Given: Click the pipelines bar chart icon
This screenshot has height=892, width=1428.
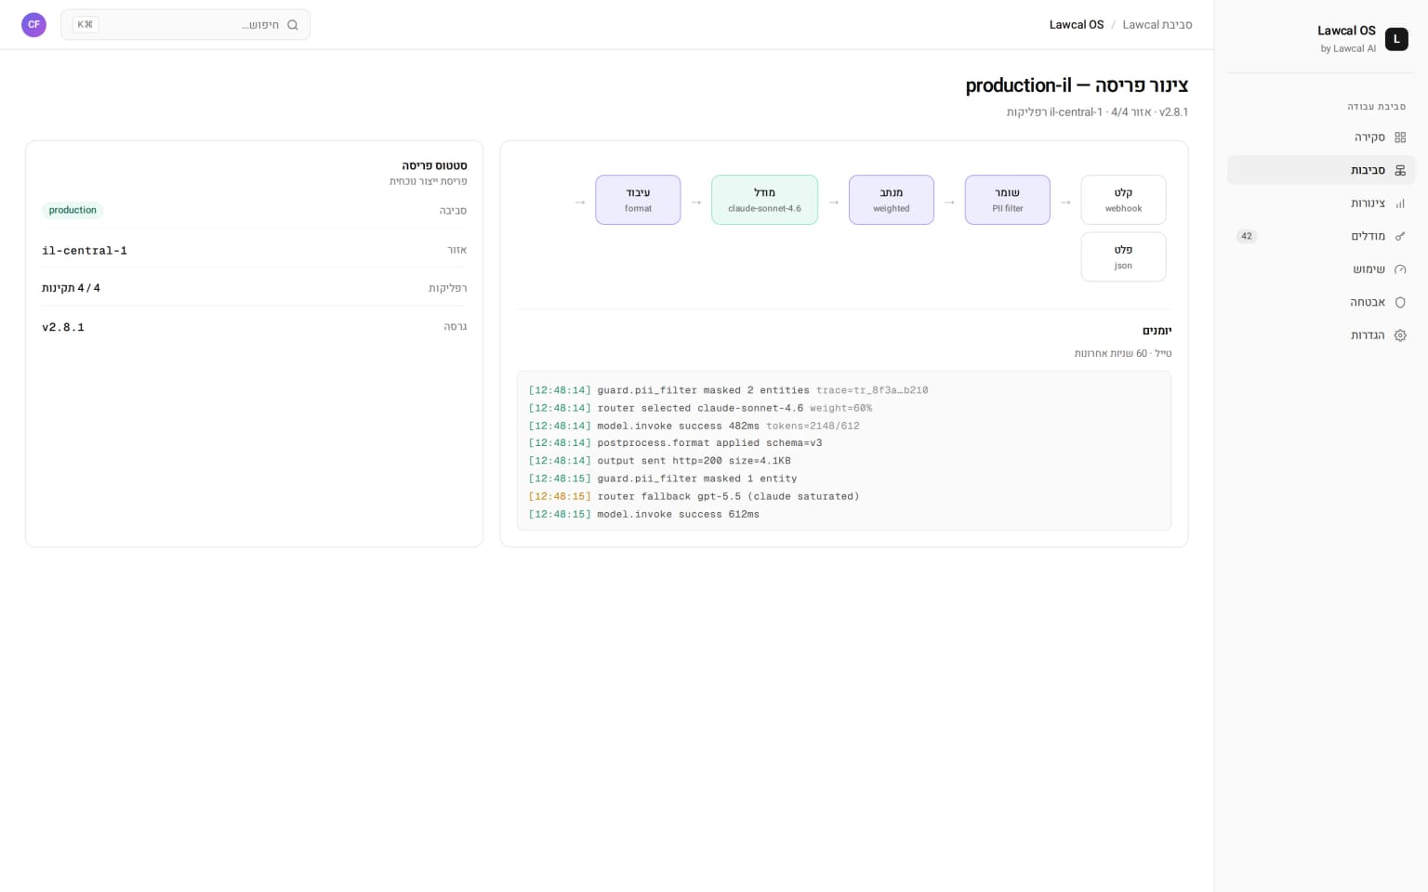Looking at the screenshot, I should [1400, 203].
